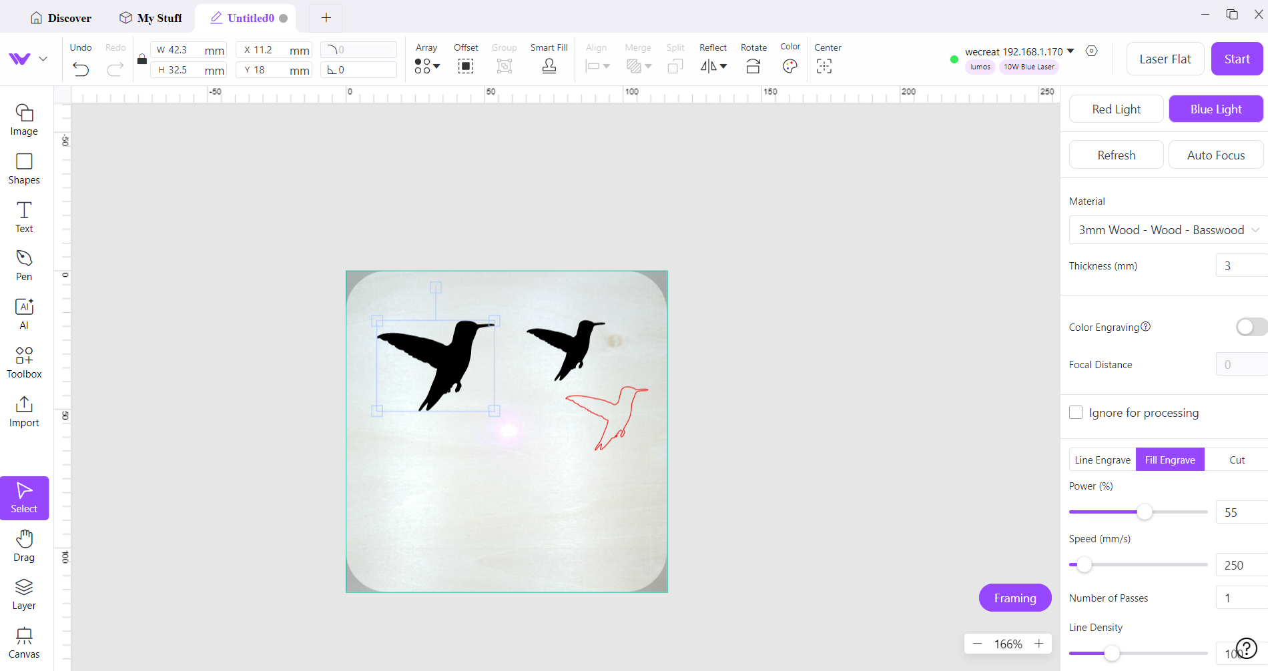1268x671 pixels.
Task: Switch to the Drag hand tool
Action: [x=24, y=546]
